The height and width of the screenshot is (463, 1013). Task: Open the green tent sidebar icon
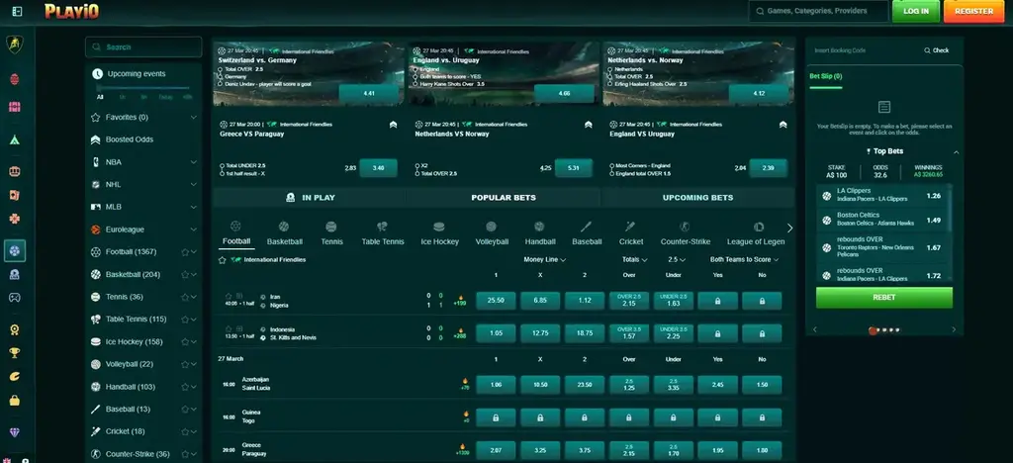pos(14,139)
